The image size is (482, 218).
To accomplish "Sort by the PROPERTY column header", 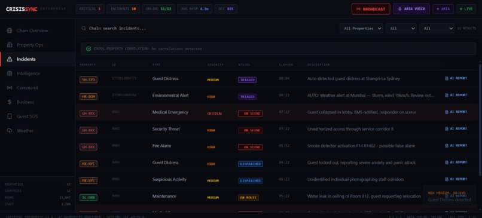I will [x=87, y=65].
